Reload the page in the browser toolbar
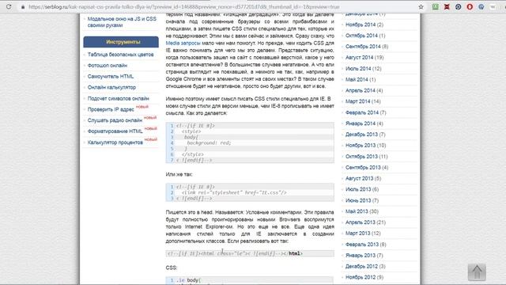This screenshot has width=506, height=285. pyautogui.click(x=9, y=6)
